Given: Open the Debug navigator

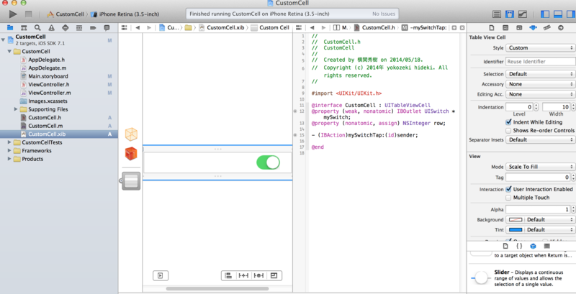Looking at the screenshot, I should pyautogui.click(x=79, y=28).
